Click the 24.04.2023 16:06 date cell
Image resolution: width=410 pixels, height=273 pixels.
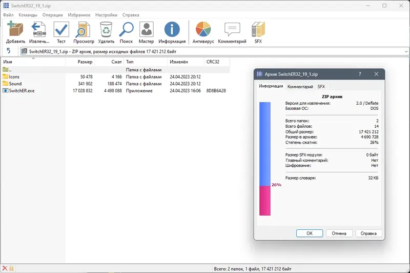[185, 90]
